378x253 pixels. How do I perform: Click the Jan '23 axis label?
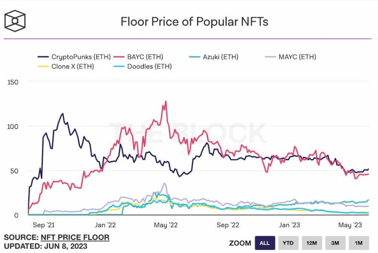(x=290, y=225)
